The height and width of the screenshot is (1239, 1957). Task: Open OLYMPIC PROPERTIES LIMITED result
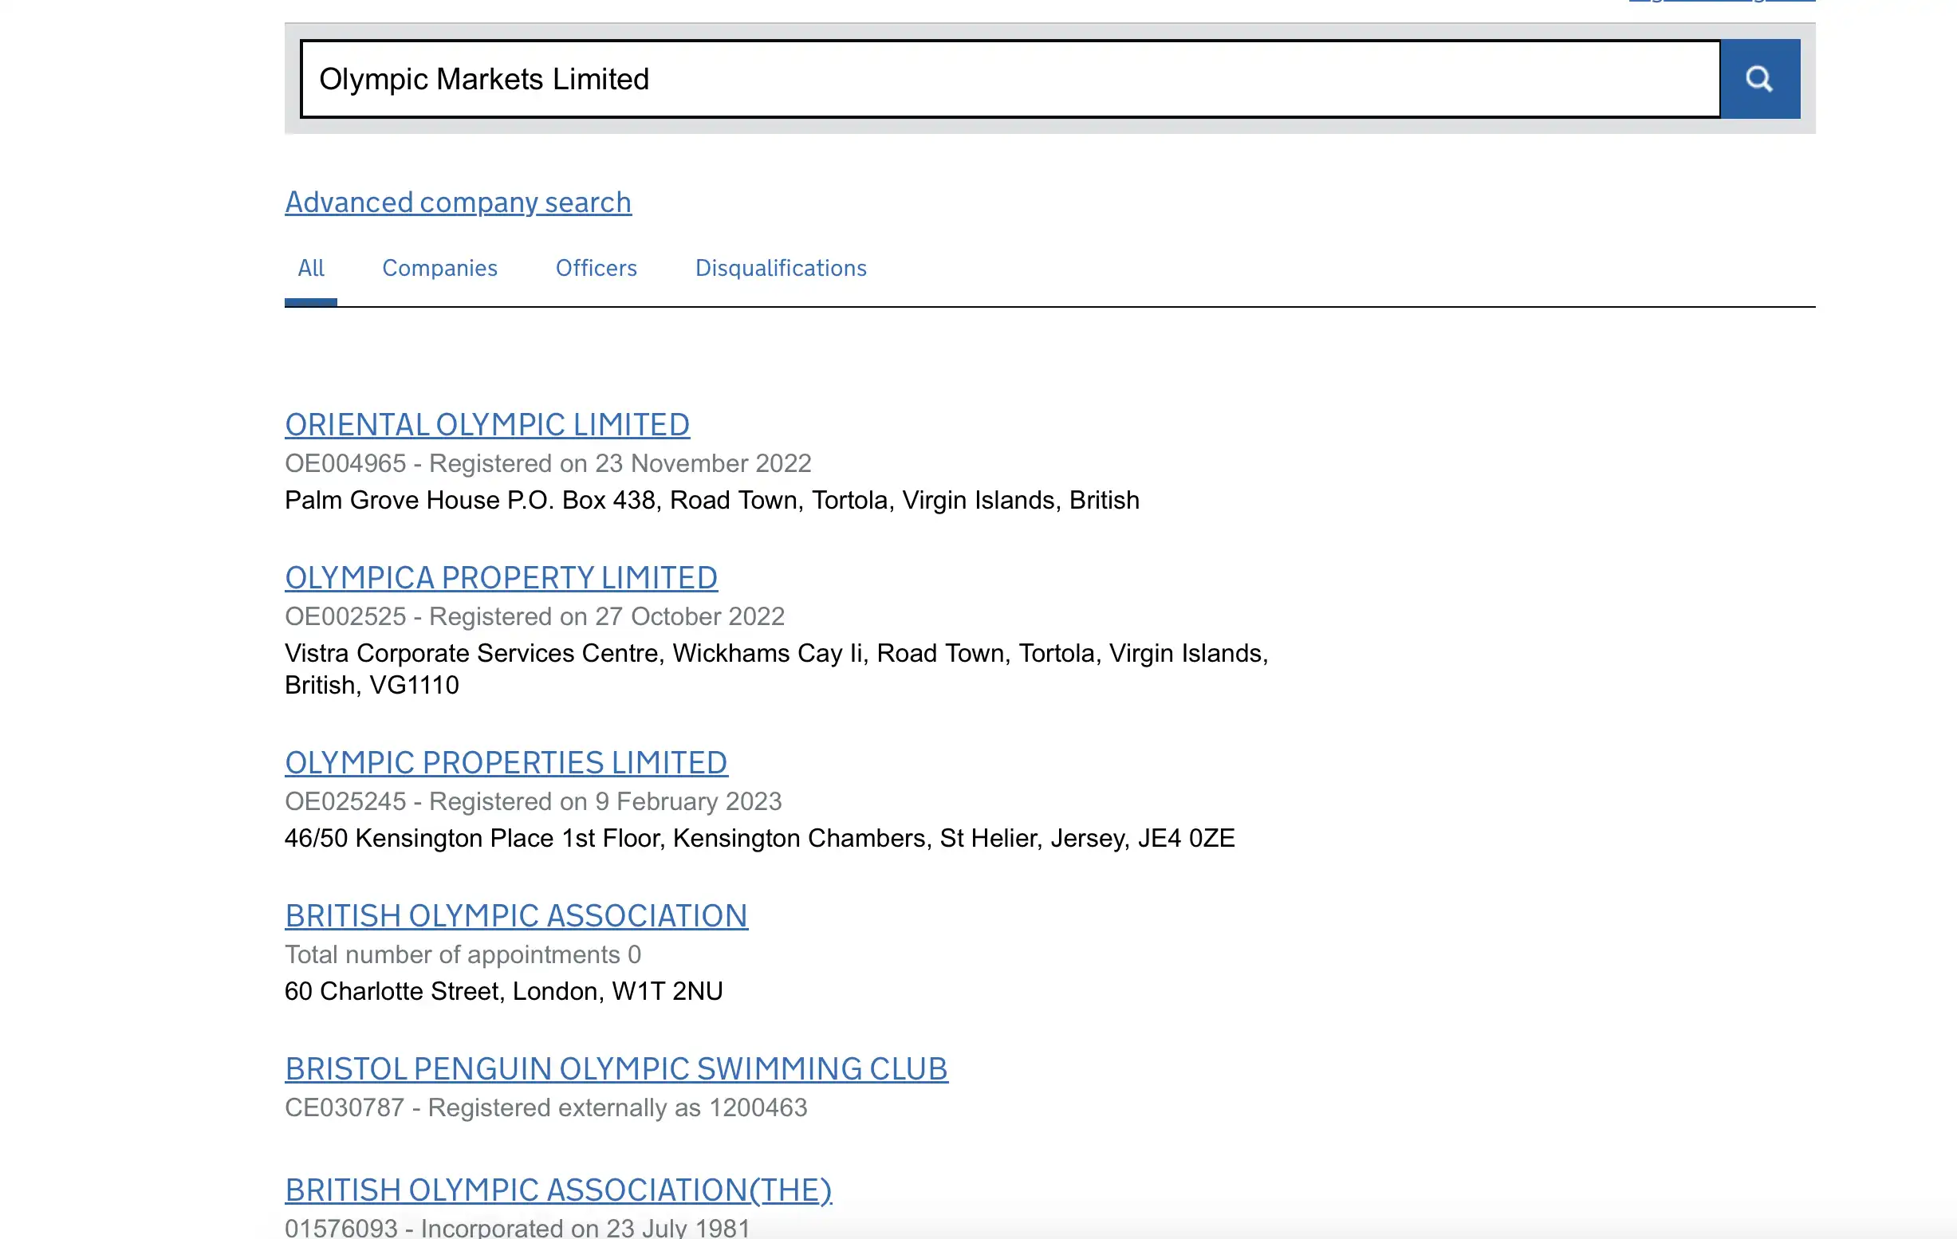coord(506,762)
